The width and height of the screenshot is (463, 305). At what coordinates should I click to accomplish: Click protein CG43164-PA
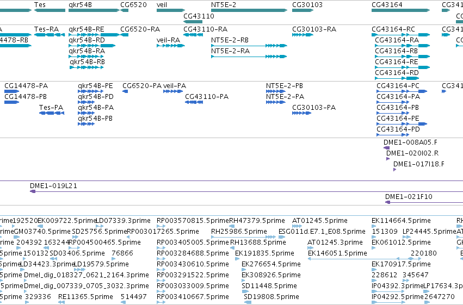point(398,97)
